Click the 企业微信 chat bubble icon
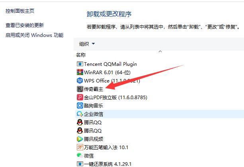 coord(80,114)
